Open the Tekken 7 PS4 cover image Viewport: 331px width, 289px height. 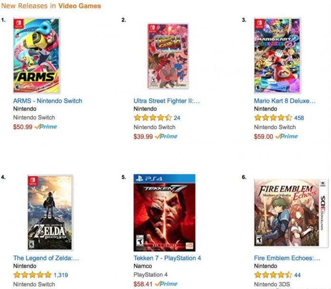164,213
